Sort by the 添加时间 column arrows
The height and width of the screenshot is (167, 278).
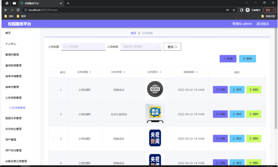click(x=196, y=72)
